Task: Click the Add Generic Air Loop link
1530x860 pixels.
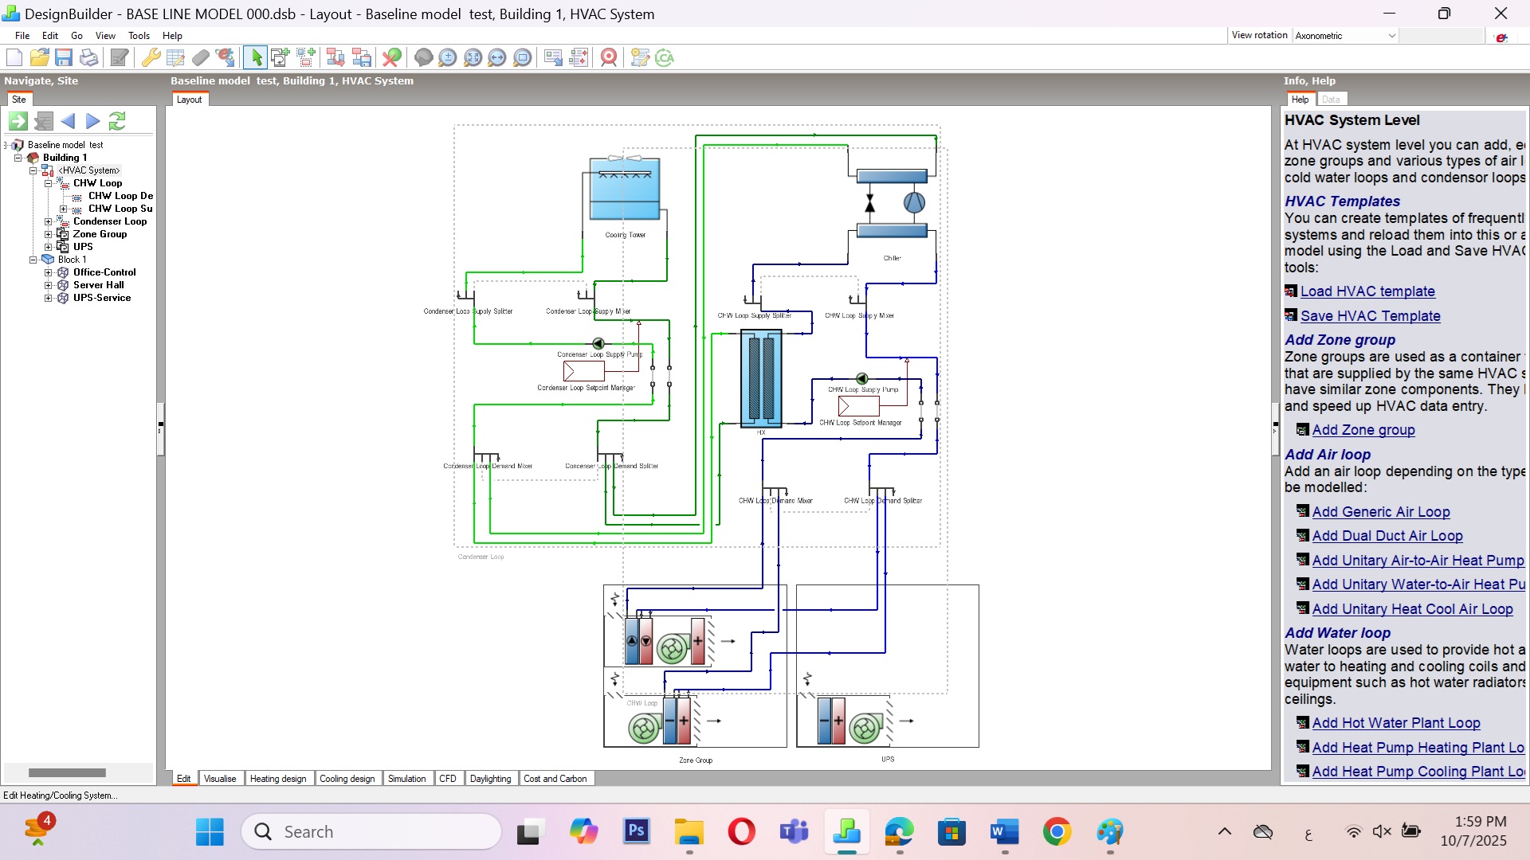Action: [x=1380, y=512]
